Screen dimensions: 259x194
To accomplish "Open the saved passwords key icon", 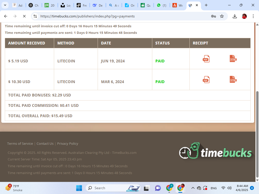I will point(213,16).
